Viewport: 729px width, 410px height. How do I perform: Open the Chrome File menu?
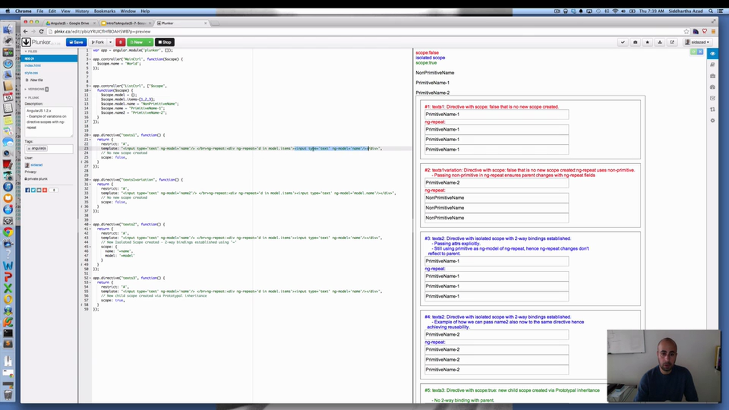[40, 11]
